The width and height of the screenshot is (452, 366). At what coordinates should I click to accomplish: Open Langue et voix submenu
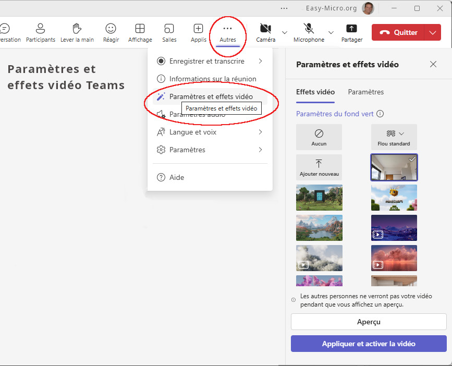[210, 132]
